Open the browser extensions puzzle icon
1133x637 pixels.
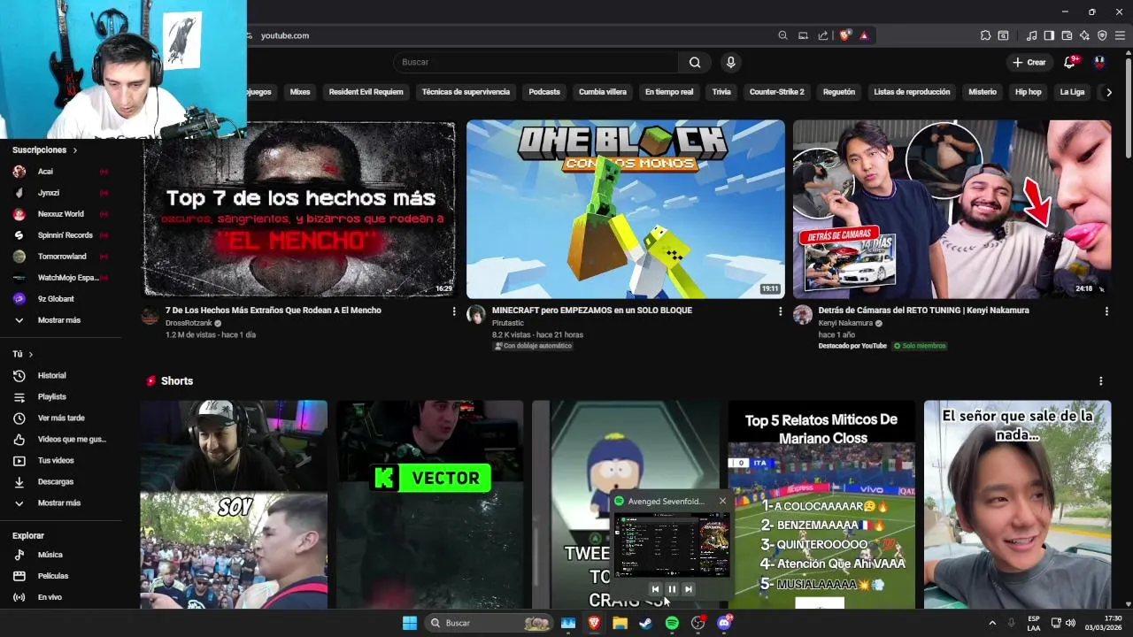coord(985,35)
